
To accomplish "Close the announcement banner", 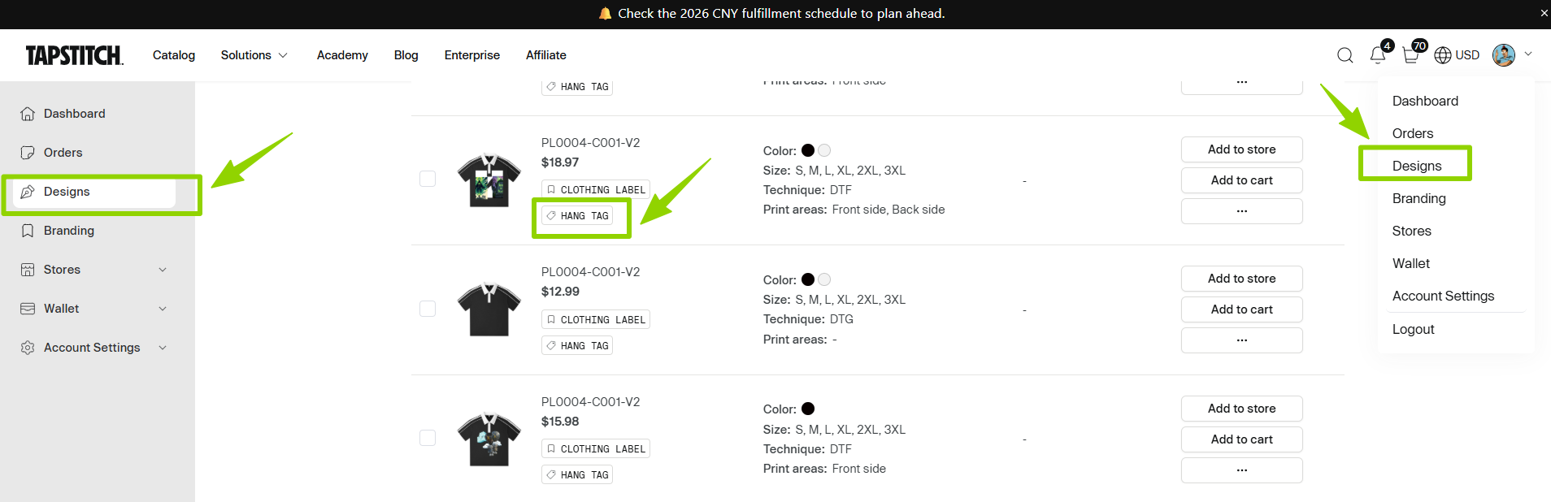I will pos(1544,13).
